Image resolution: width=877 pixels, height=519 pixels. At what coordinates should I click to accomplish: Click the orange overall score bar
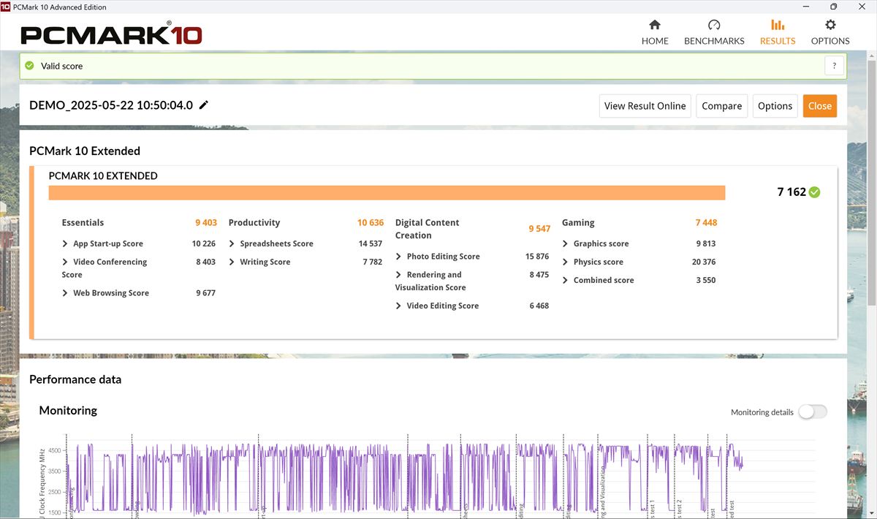[387, 192]
